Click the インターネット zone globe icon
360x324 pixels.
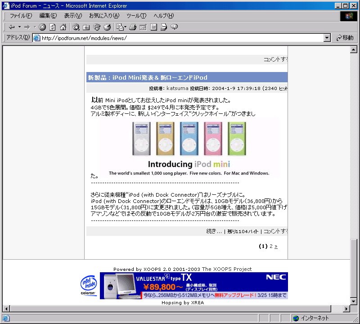coord(296,318)
